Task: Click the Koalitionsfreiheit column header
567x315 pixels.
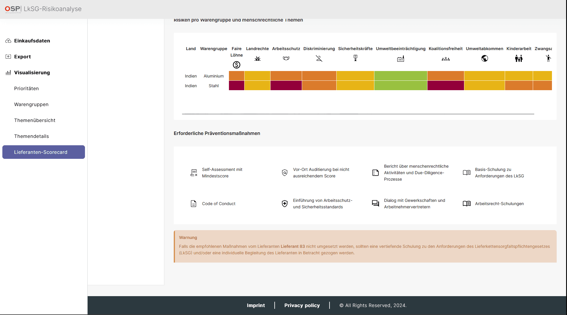Action: 446,49
